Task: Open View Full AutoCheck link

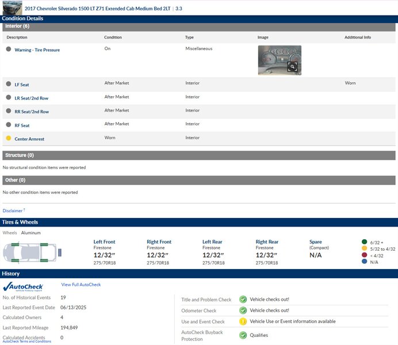Action: point(81,285)
